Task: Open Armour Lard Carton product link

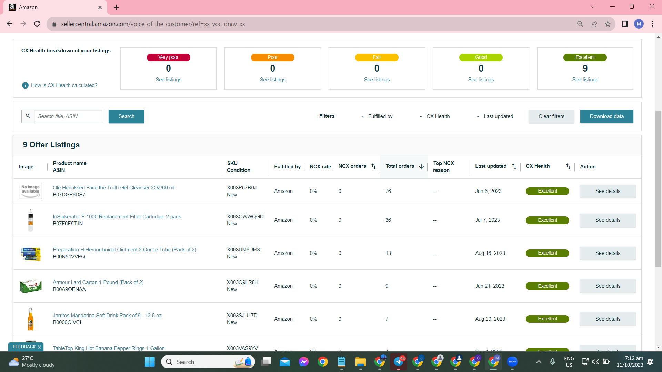Action: [98, 282]
